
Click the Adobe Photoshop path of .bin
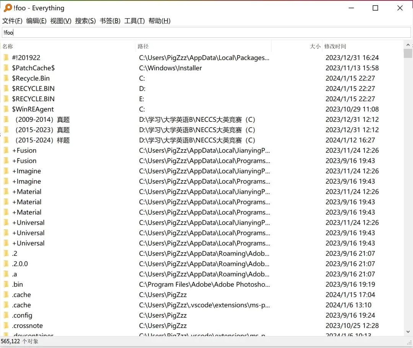[204, 284]
